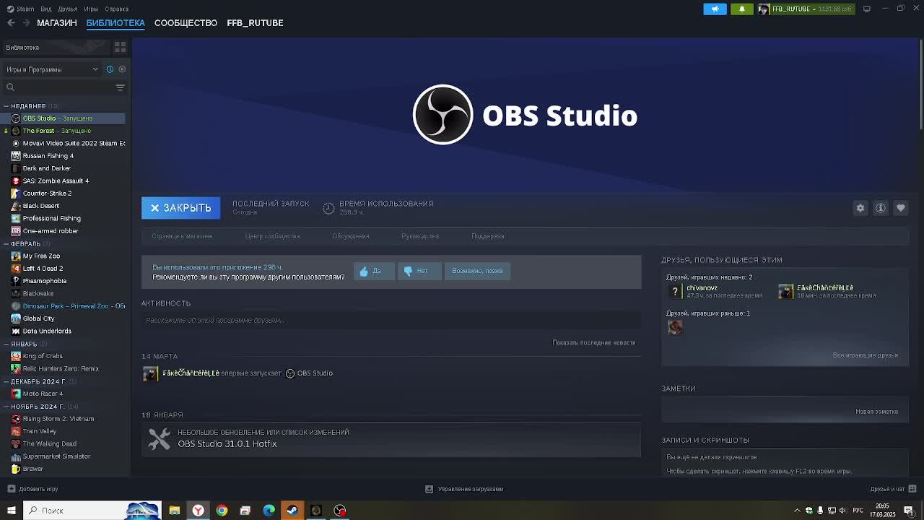This screenshot has height=520, width=924.
Task: Recommend app with Да thumbs up
Action: point(374,271)
